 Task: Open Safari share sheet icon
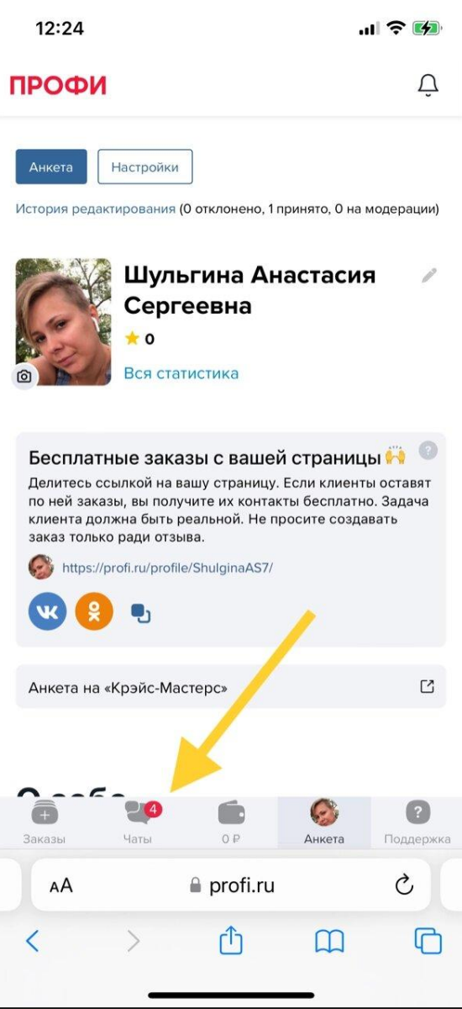[231, 940]
